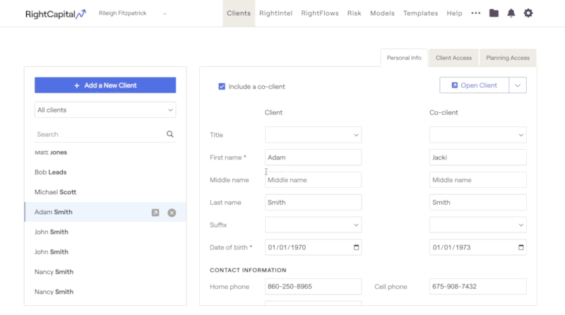Viewport: 565px width, 315px height.
Task: Click date of birth field 01/01/1970
Action: point(313,247)
